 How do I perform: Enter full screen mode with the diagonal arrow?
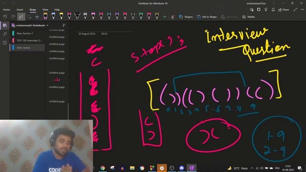(295, 10)
